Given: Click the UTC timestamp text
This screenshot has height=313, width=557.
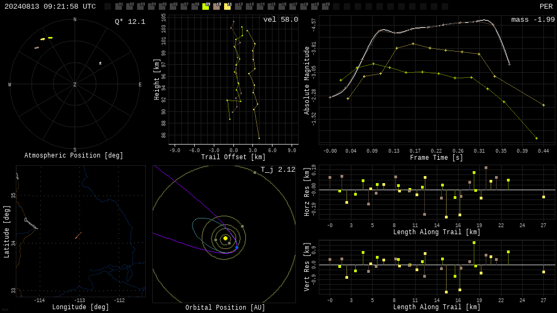Looking at the screenshot, I should tap(50, 7).
